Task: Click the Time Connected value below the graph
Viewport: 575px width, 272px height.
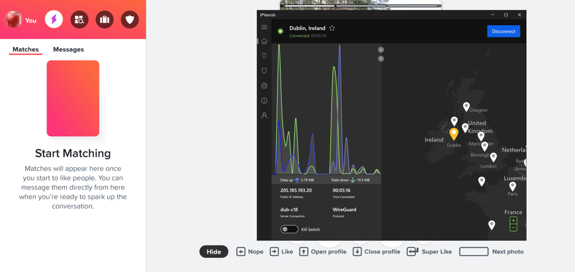Action: [x=341, y=190]
